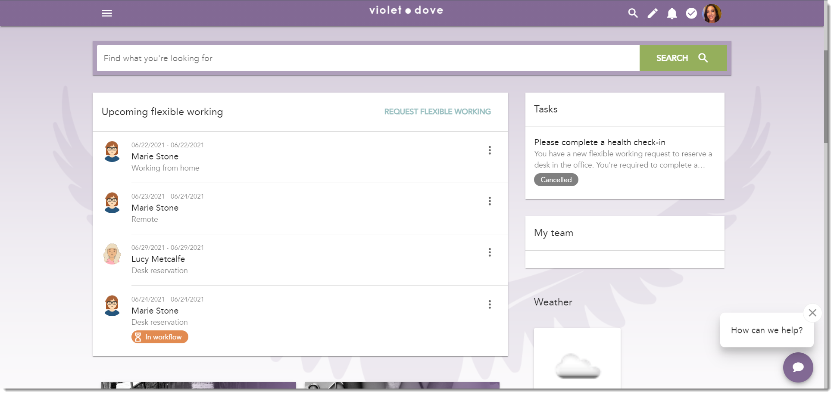Screen dimensions: 834x395
Task: Open the hamburger navigation menu
Action: click(x=107, y=13)
